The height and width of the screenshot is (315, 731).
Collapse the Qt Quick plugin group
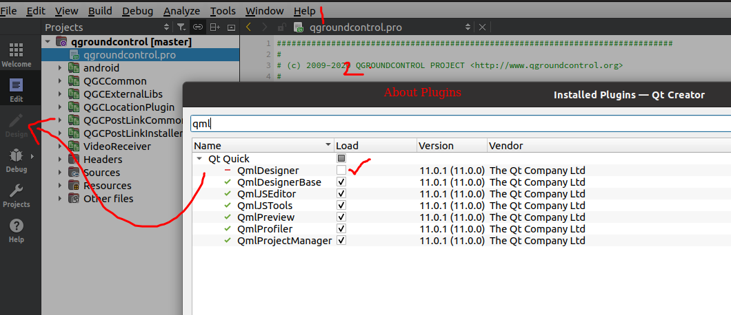(199, 159)
